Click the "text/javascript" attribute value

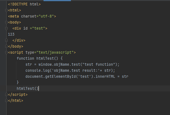coord(55,53)
